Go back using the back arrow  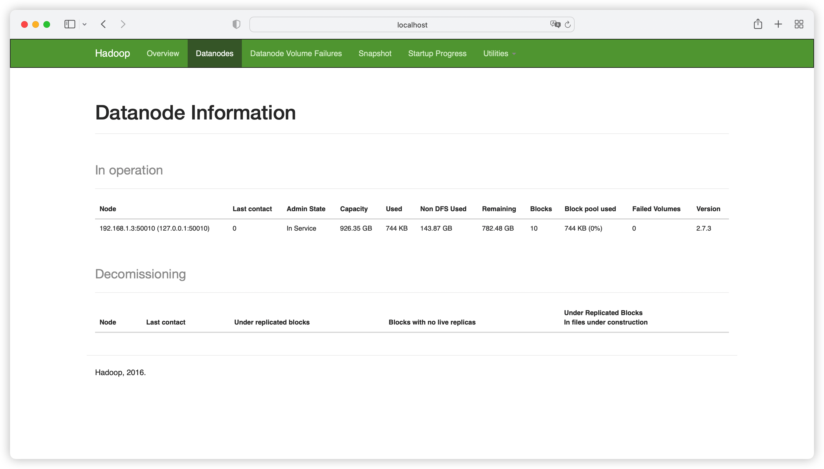tap(103, 24)
